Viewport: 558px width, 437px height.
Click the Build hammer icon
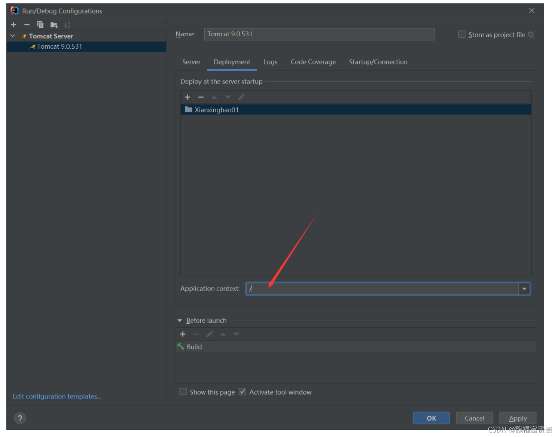[181, 346]
